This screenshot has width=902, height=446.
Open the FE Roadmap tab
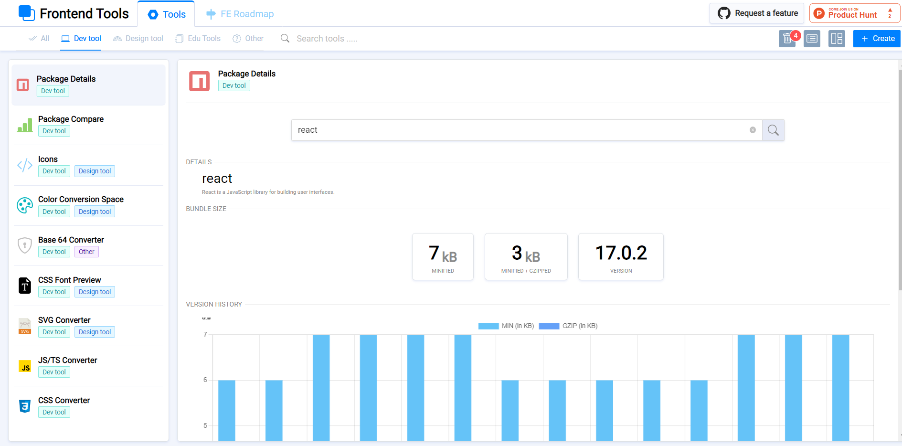coord(240,14)
